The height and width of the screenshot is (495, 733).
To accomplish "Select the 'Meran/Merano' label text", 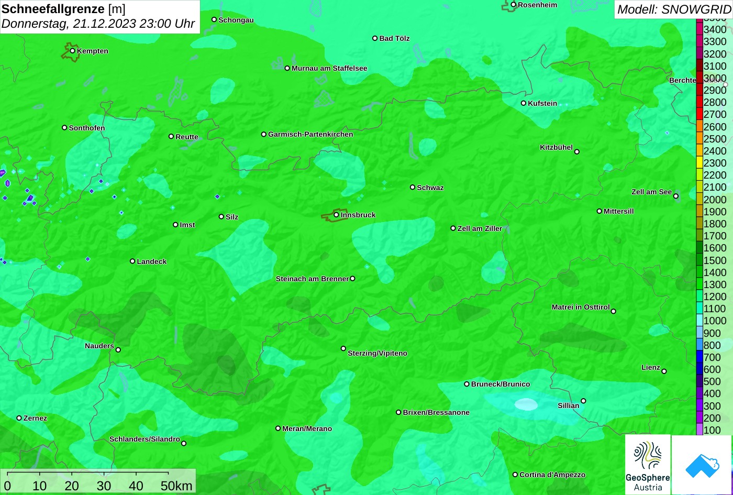I will (307, 428).
